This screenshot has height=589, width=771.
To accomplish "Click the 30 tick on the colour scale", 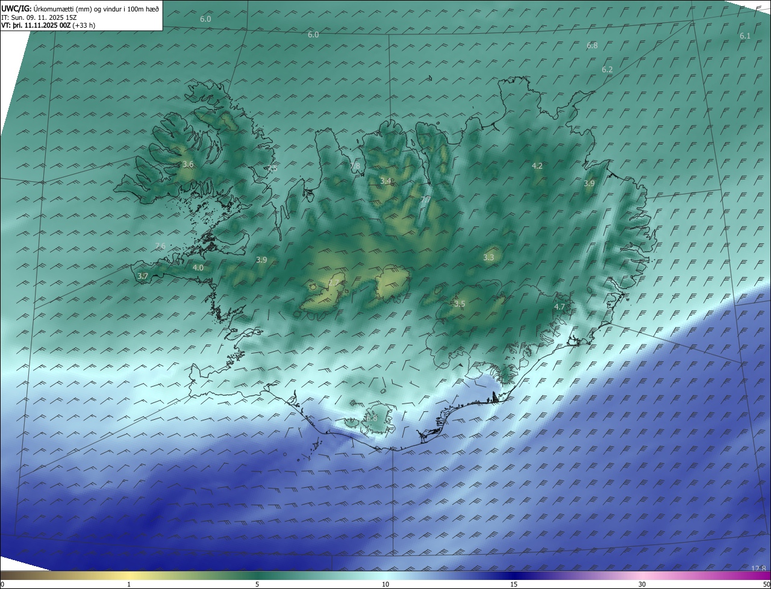I will click(x=642, y=584).
